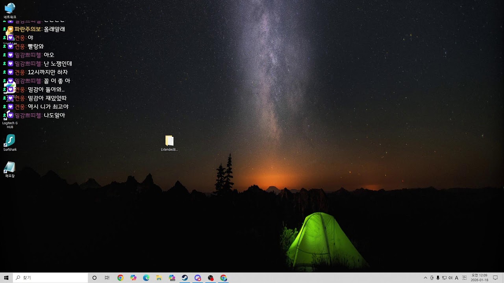Open Copilot from the taskbar
Image resolution: width=504 pixels, height=283 pixels.
(133, 278)
